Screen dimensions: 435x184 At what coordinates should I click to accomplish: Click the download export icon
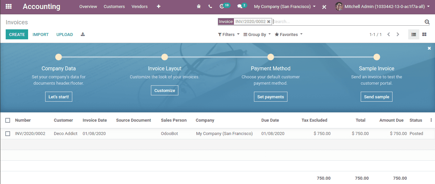83,34
